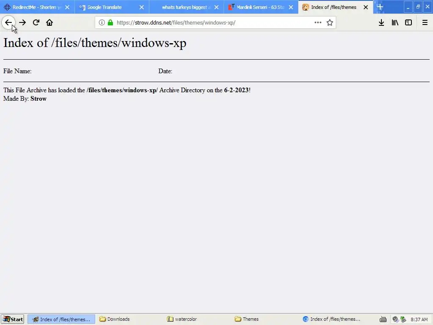Open the Themes folder taskbar item
Viewport: 433px width, 325px height.
pyautogui.click(x=265, y=319)
